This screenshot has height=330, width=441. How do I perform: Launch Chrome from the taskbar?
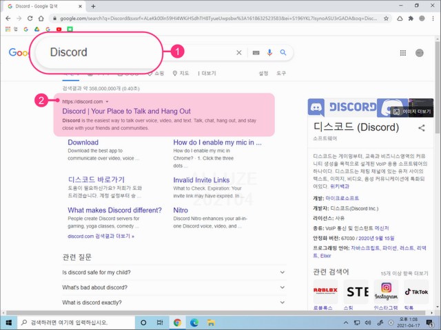pos(177,322)
